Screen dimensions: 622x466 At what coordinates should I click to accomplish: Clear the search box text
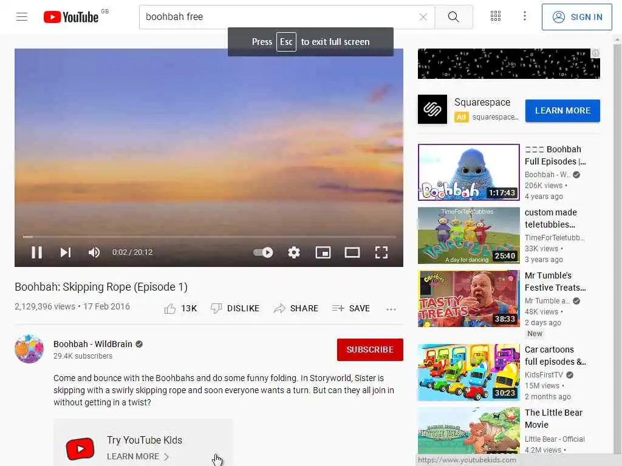coord(423,16)
